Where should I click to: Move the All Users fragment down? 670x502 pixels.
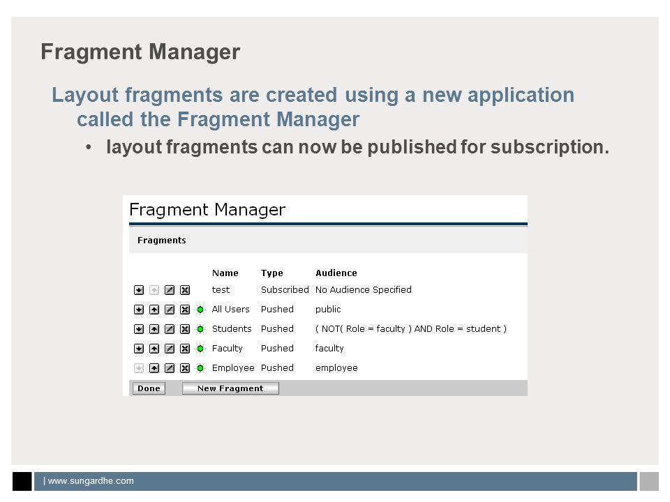138,310
